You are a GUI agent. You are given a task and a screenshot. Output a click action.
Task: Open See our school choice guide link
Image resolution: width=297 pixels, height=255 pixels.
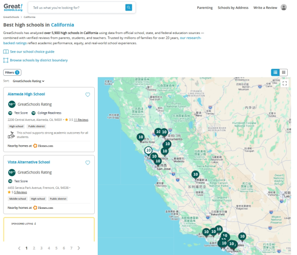coord(32,51)
